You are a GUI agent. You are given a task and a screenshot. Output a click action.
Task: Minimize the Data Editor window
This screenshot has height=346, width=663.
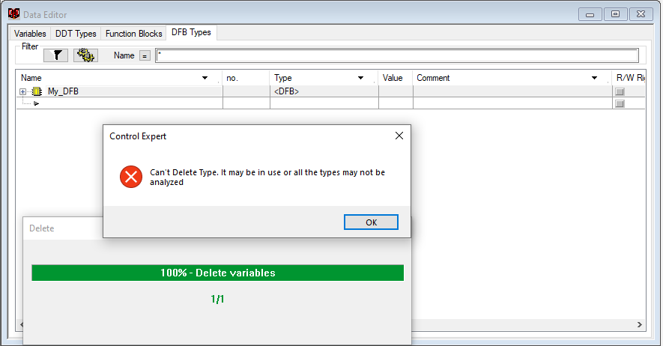click(590, 14)
